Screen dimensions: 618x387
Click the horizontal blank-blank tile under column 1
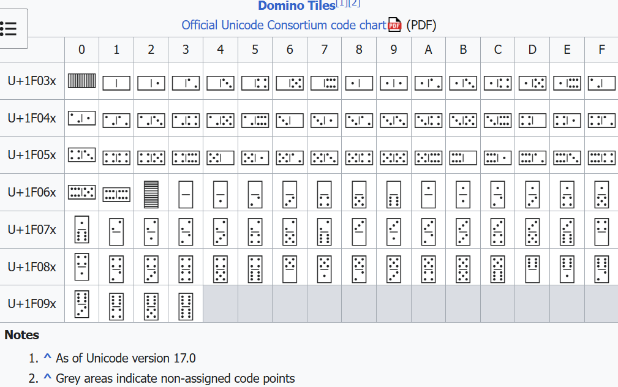116,82
